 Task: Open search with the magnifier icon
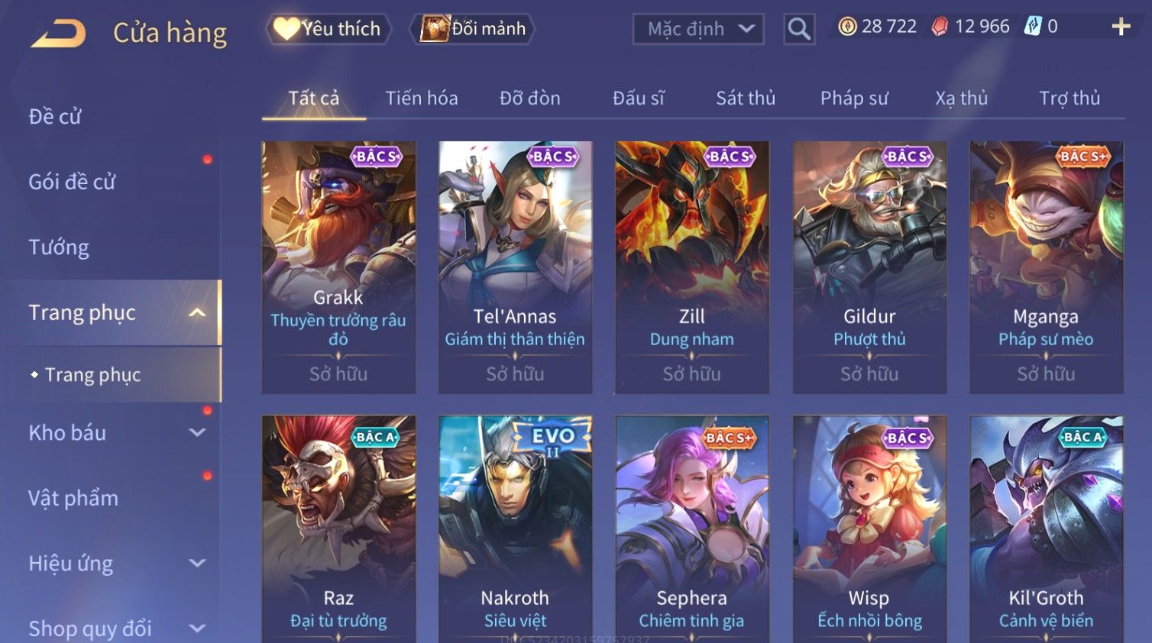[799, 29]
